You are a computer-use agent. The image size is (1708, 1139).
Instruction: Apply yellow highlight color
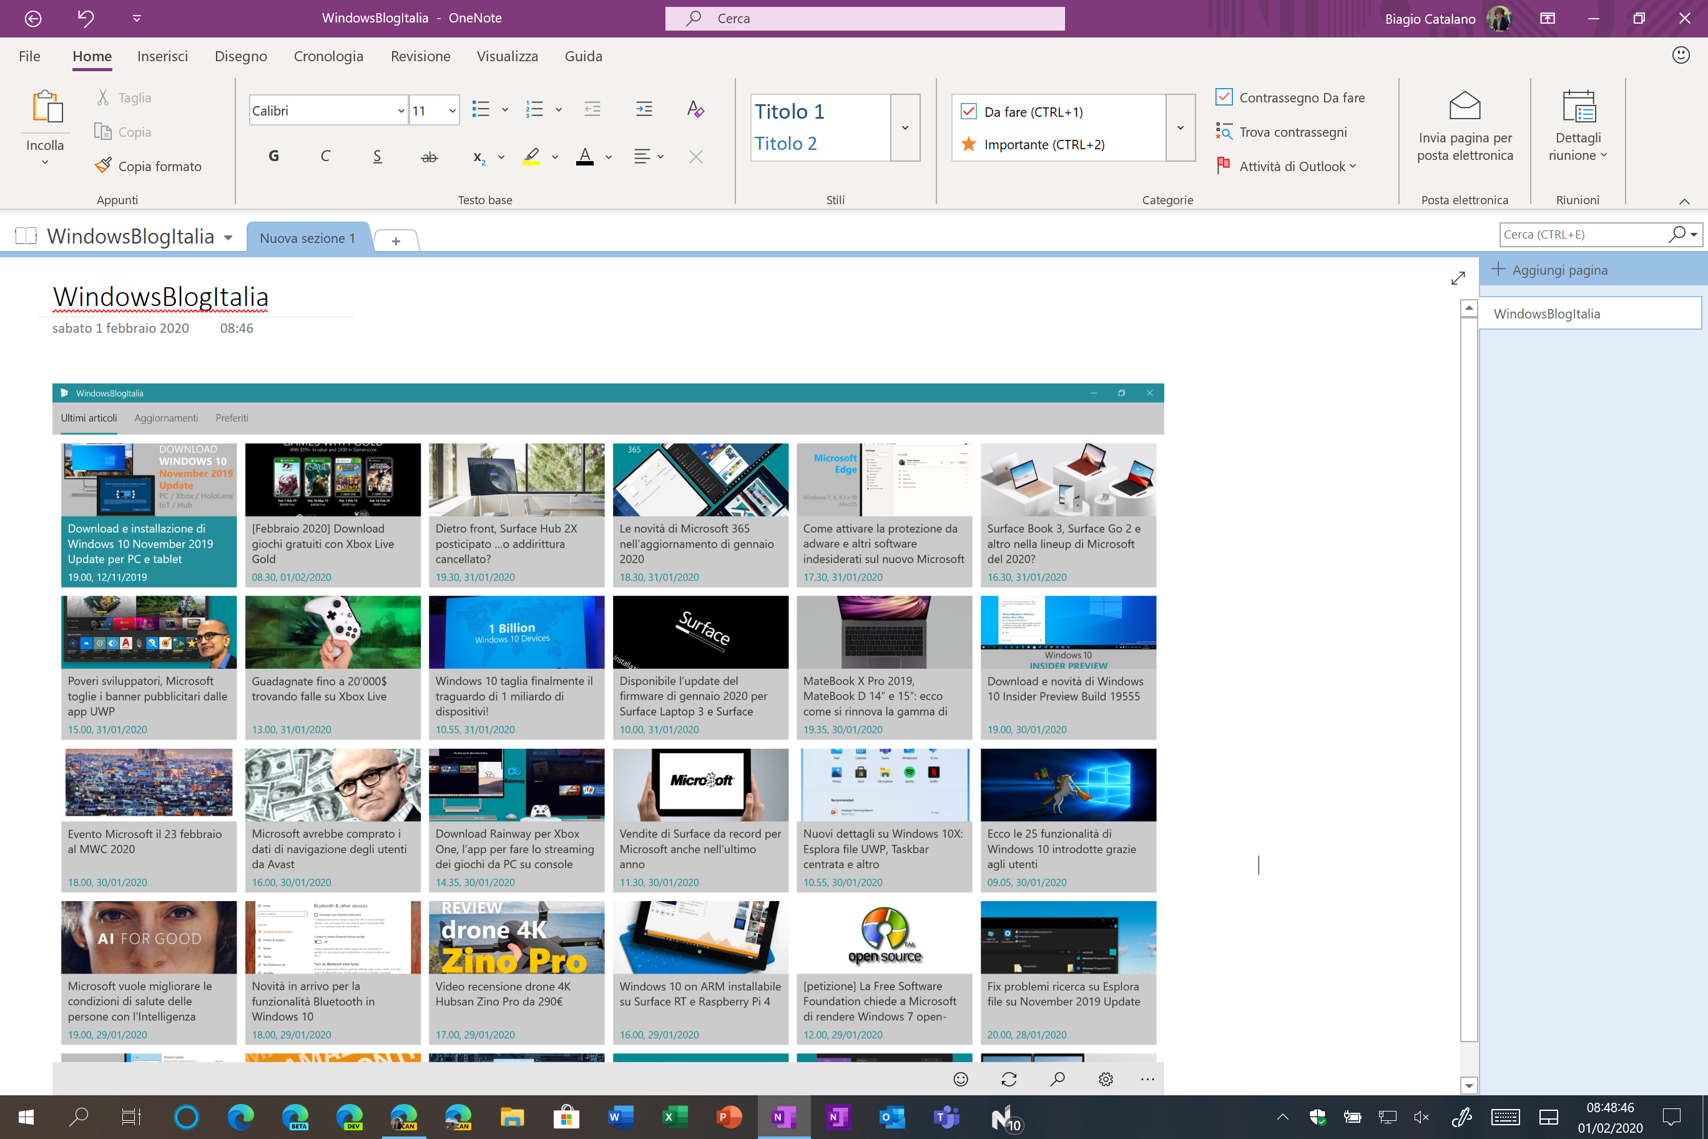(532, 157)
